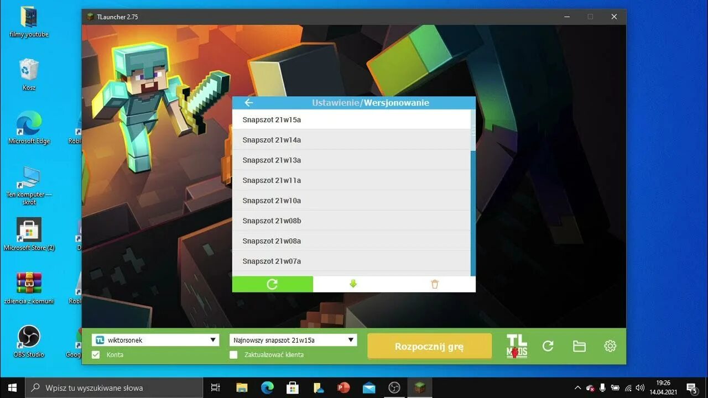
Task: Open settings gear icon in launcher
Action: tap(610, 346)
